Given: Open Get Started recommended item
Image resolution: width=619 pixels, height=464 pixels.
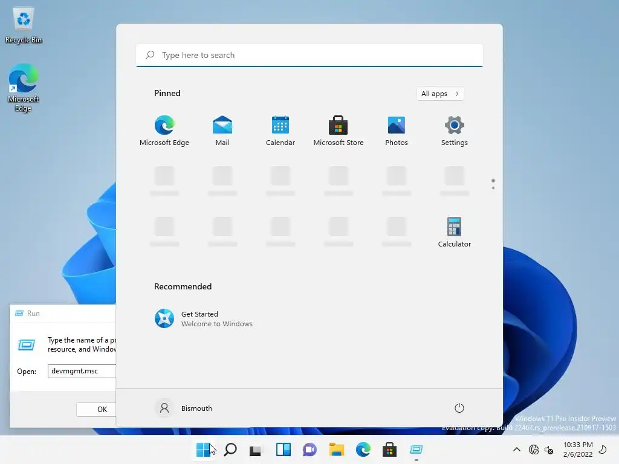Looking at the screenshot, I should pyautogui.click(x=203, y=318).
